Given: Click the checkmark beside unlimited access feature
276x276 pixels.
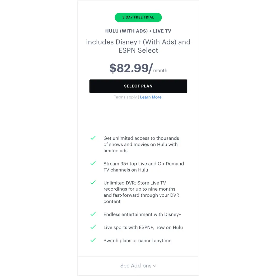Looking at the screenshot, I should coord(93,138).
